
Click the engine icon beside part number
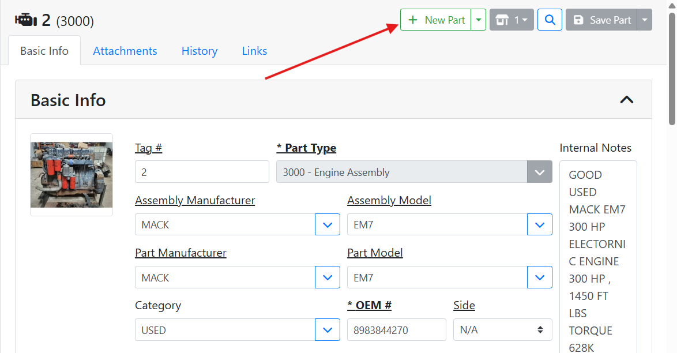click(26, 21)
